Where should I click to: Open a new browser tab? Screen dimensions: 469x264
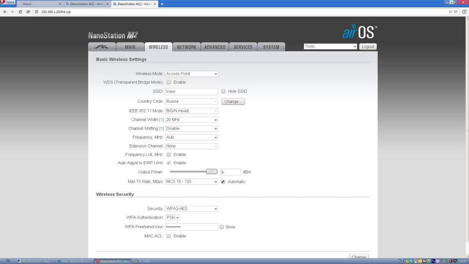coord(162,4)
